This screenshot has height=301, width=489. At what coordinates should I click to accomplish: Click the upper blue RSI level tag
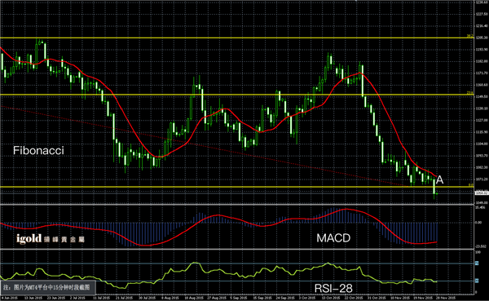coord(477,263)
